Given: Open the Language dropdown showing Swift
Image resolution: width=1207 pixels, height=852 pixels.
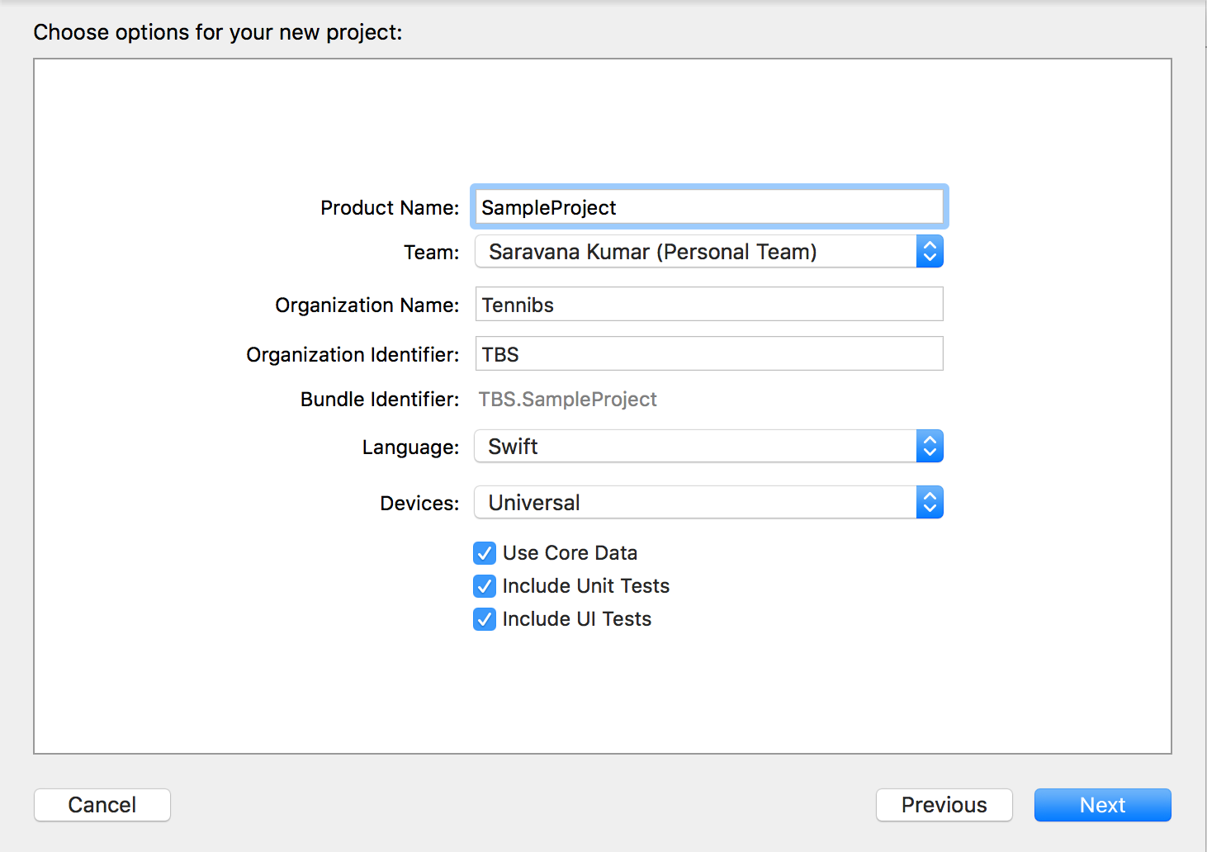Looking at the screenshot, I should click(x=709, y=447).
